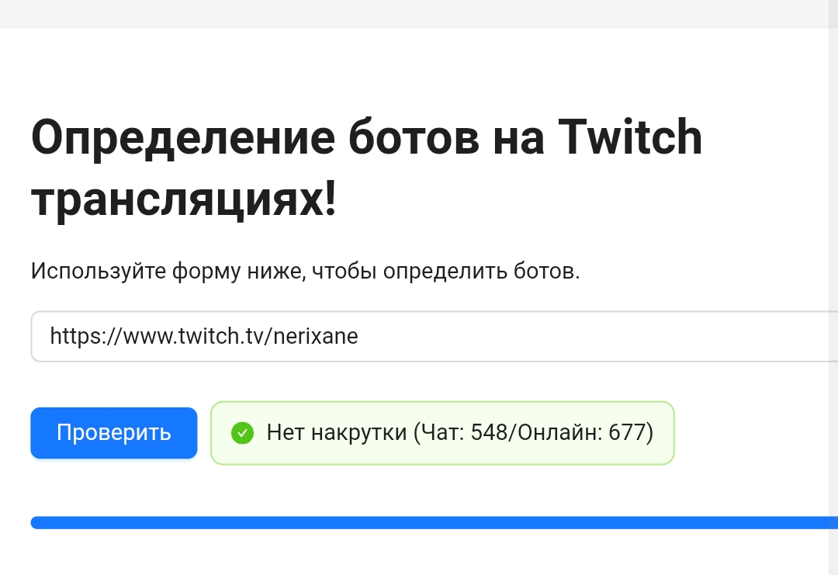
Task: Click the Нет накрутки text label
Action: click(x=337, y=432)
